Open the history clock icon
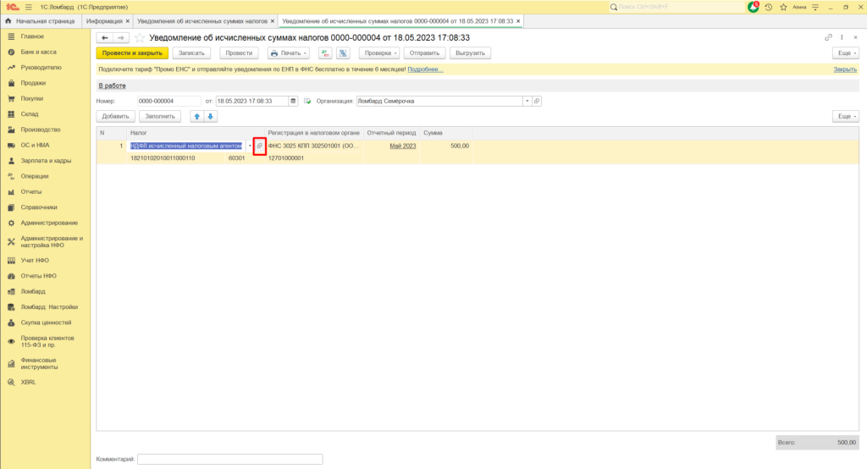867x469 pixels. tap(768, 7)
